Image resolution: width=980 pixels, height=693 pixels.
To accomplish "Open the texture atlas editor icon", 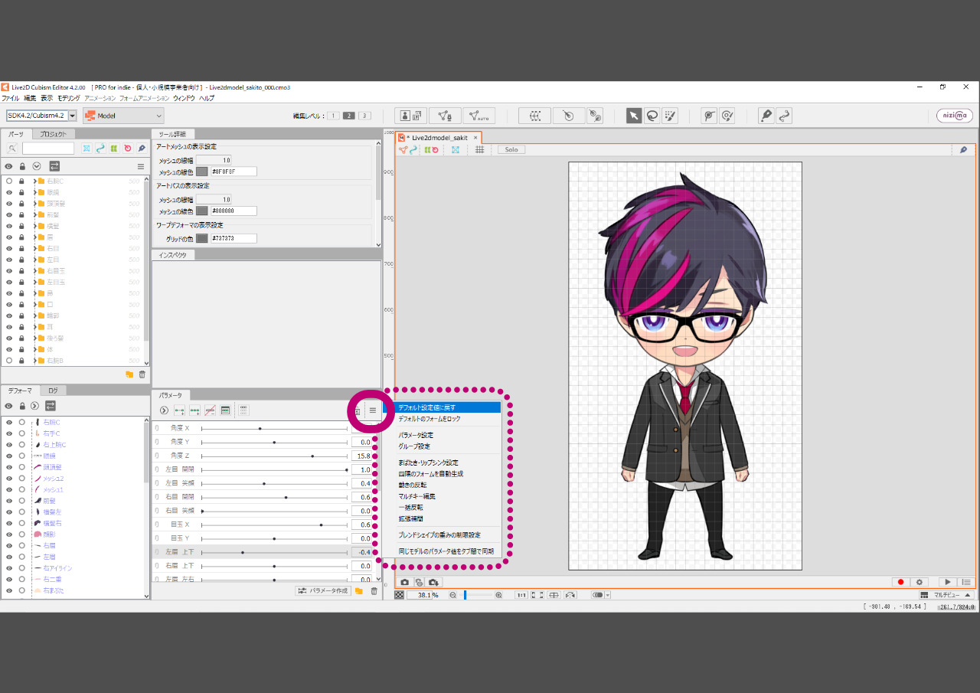I will (410, 116).
